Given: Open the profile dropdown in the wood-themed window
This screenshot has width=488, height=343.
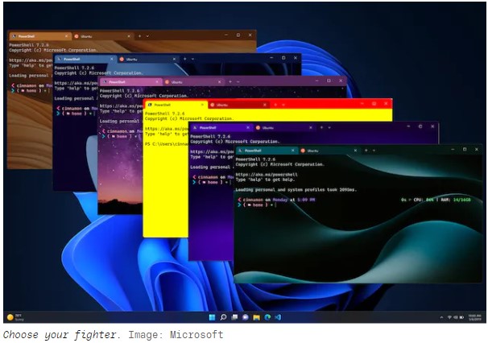Looking at the screenshot, I should pos(147,36).
